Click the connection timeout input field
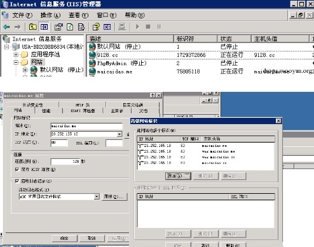Screen dimensions: 314x247 point(65,161)
